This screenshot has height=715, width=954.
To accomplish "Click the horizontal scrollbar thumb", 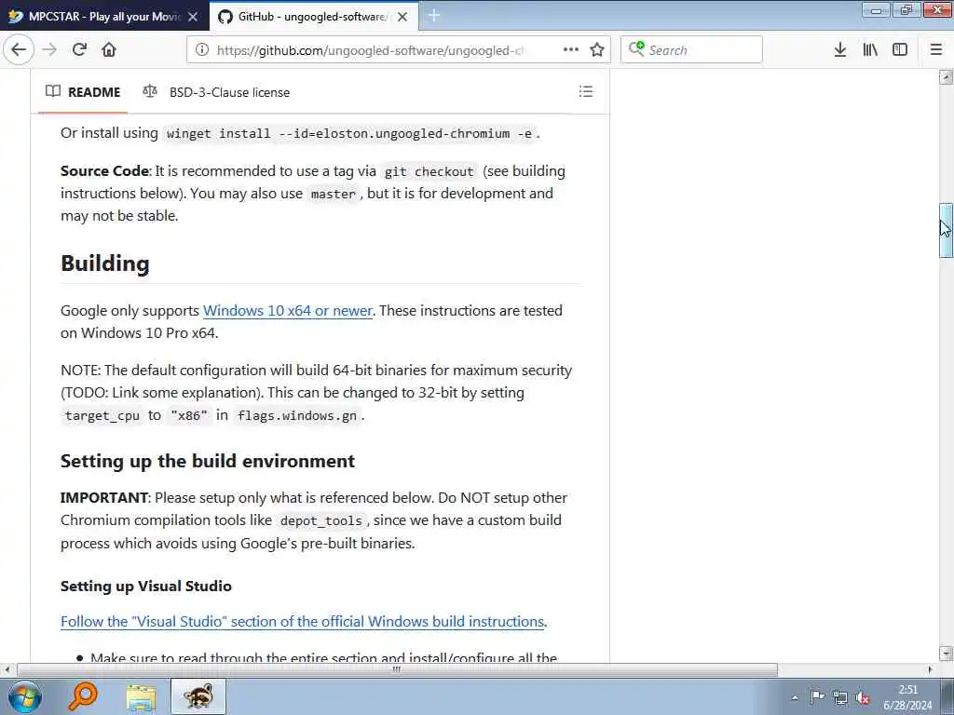I will 397,670.
